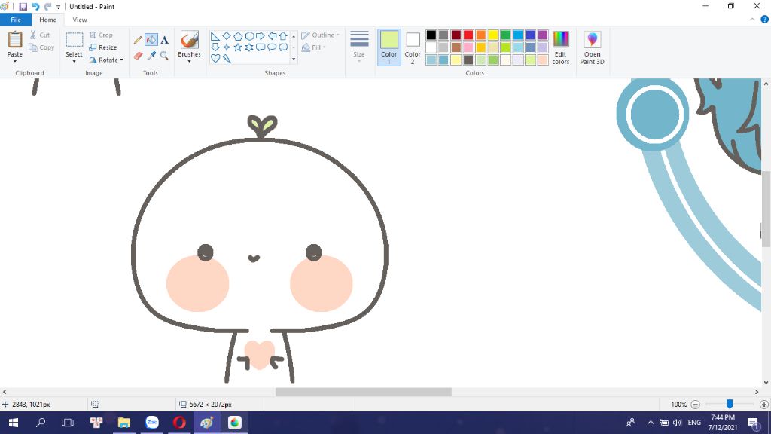This screenshot has height=434, width=771.
Task: Open the Rotate dropdown menu
Action: click(x=106, y=60)
